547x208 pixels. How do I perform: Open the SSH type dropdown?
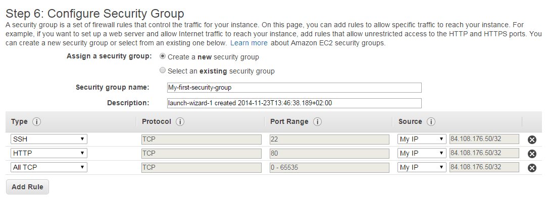point(48,139)
